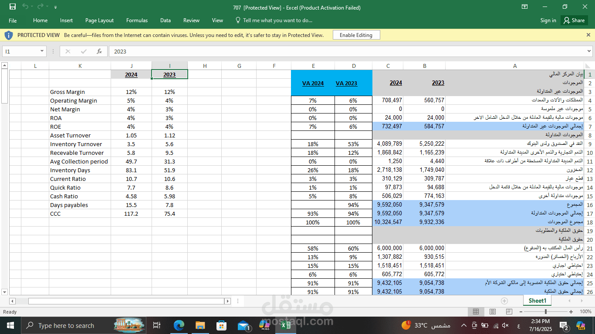Open the Formulas ribbon tab

click(137, 20)
